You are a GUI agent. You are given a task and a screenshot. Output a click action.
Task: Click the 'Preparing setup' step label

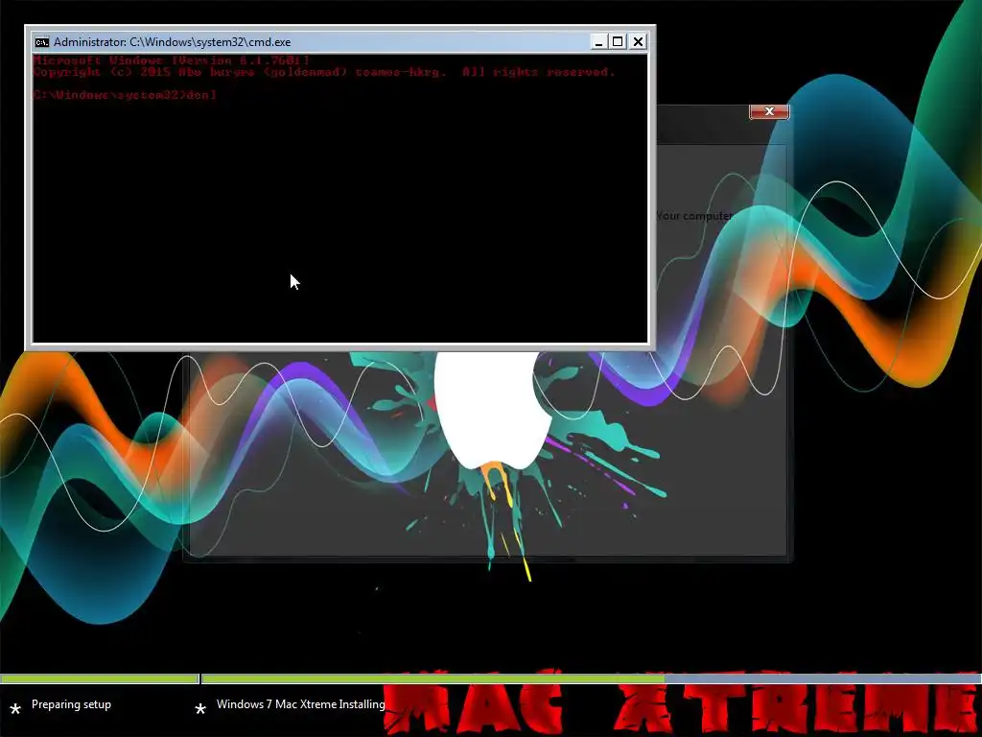click(x=71, y=704)
